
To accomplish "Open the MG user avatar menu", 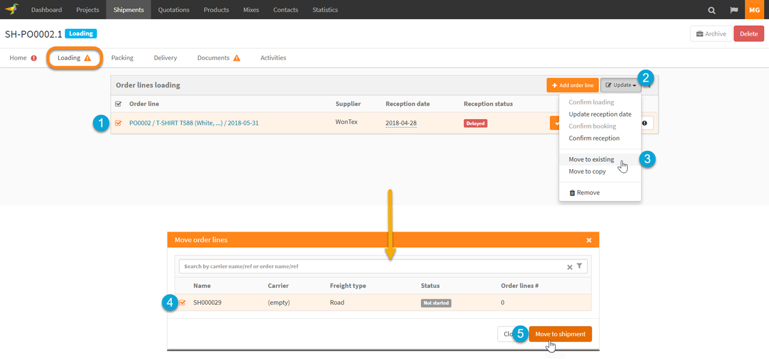I will tap(754, 10).
